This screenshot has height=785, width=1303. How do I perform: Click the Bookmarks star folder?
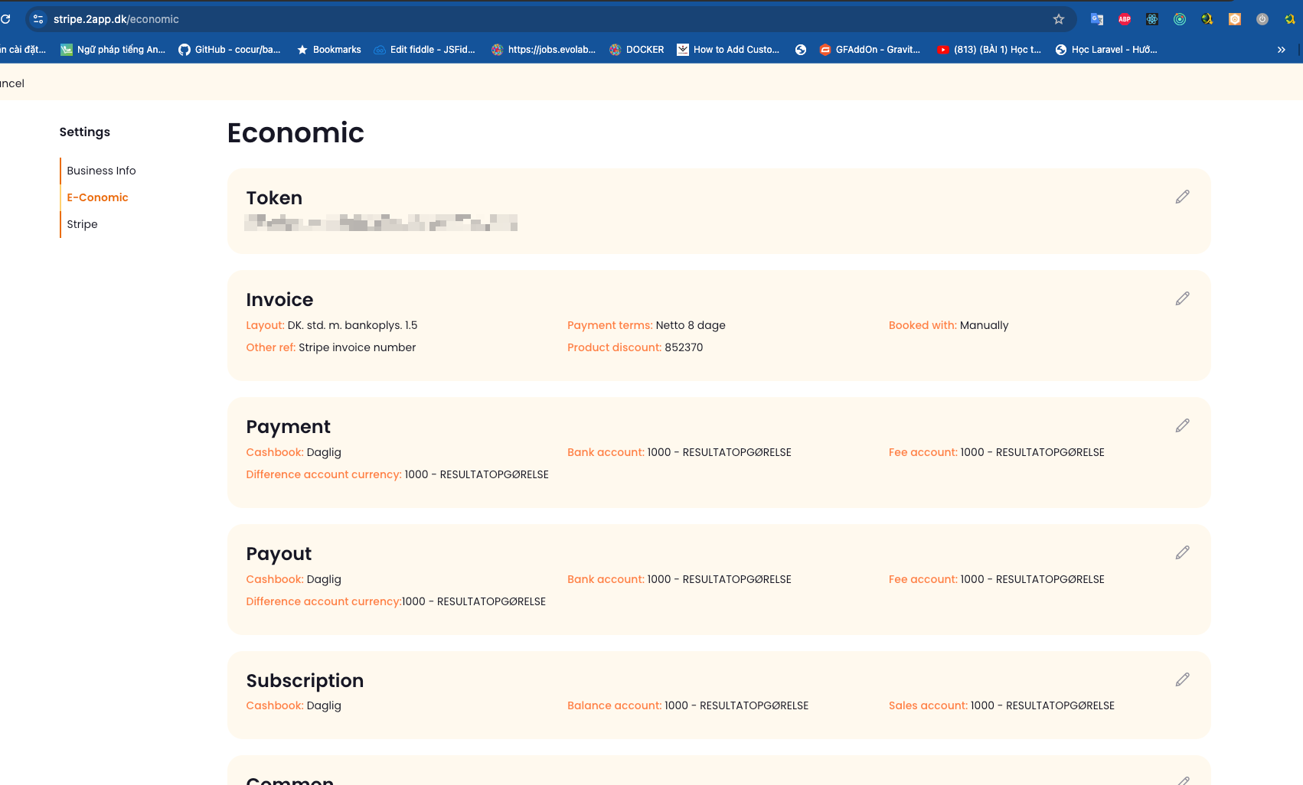pos(328,50)
